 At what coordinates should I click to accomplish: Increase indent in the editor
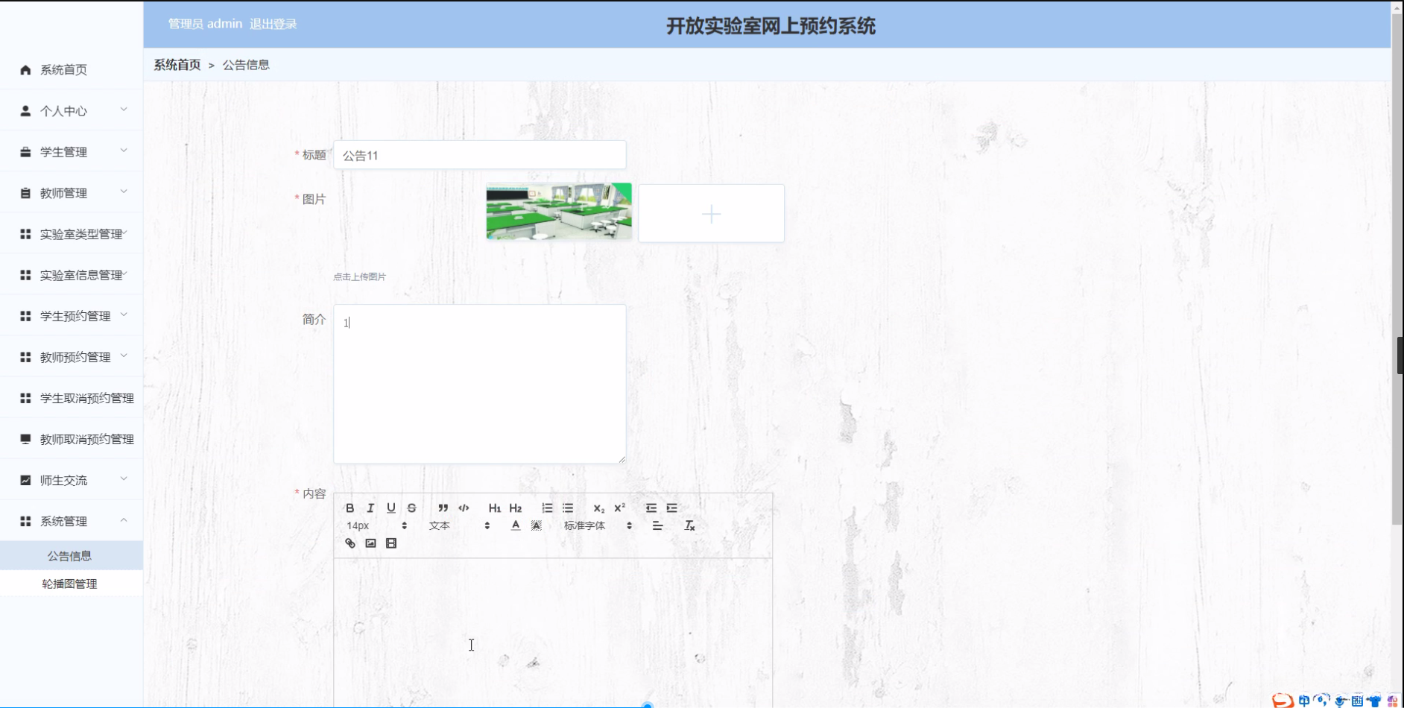pos(671,508)
